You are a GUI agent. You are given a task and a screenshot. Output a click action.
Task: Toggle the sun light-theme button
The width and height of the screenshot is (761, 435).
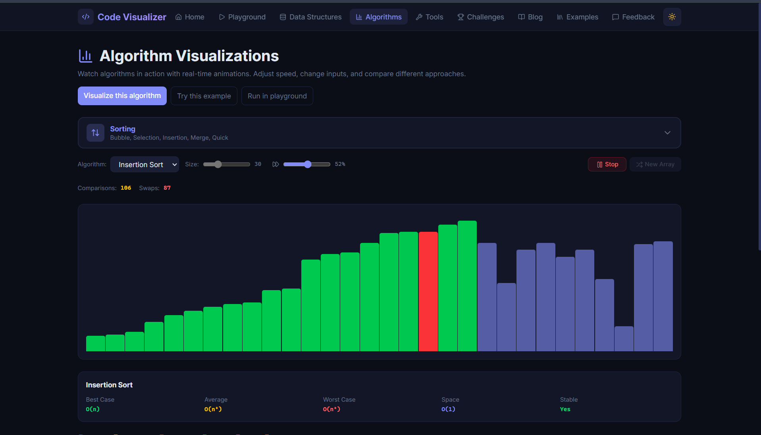672,17
